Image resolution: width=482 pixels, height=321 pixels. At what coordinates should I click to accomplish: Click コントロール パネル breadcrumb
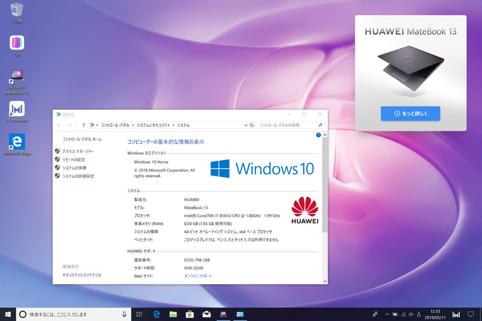tap(115, 125)
